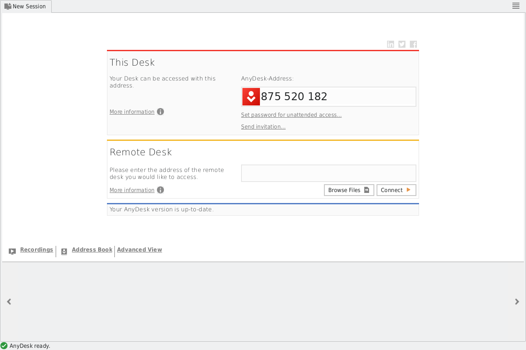Click the Recordings play icon
Screen dimensions: 526x350
click(x=12, y=251)
